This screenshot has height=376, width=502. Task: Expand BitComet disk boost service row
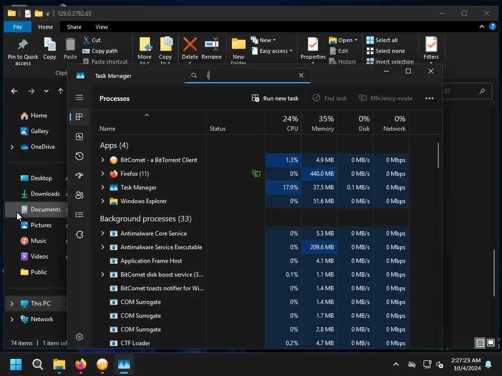[x=102, y=275]
